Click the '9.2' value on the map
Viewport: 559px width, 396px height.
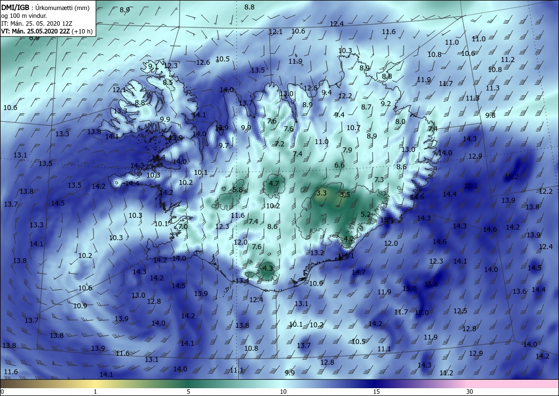pyautogui.click(x=386, y=104)
